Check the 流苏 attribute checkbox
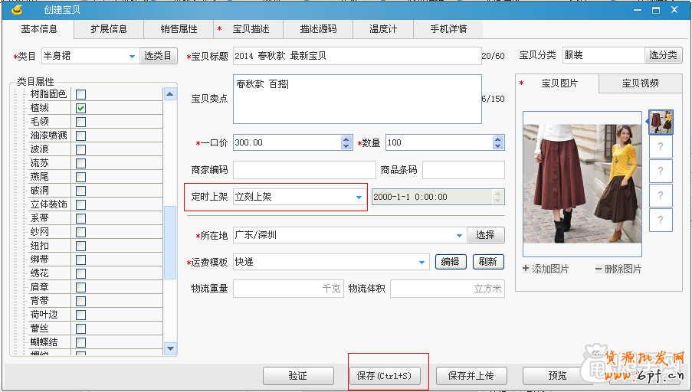The width and height of the screenshot is (692, 392). pos(80,163)
